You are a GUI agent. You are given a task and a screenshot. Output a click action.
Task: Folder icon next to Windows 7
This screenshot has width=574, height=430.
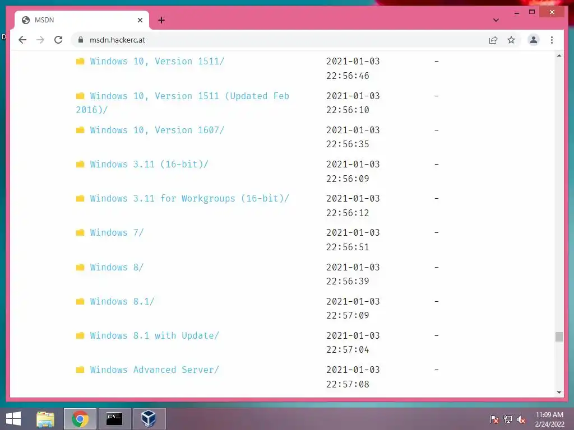point(80,232)
